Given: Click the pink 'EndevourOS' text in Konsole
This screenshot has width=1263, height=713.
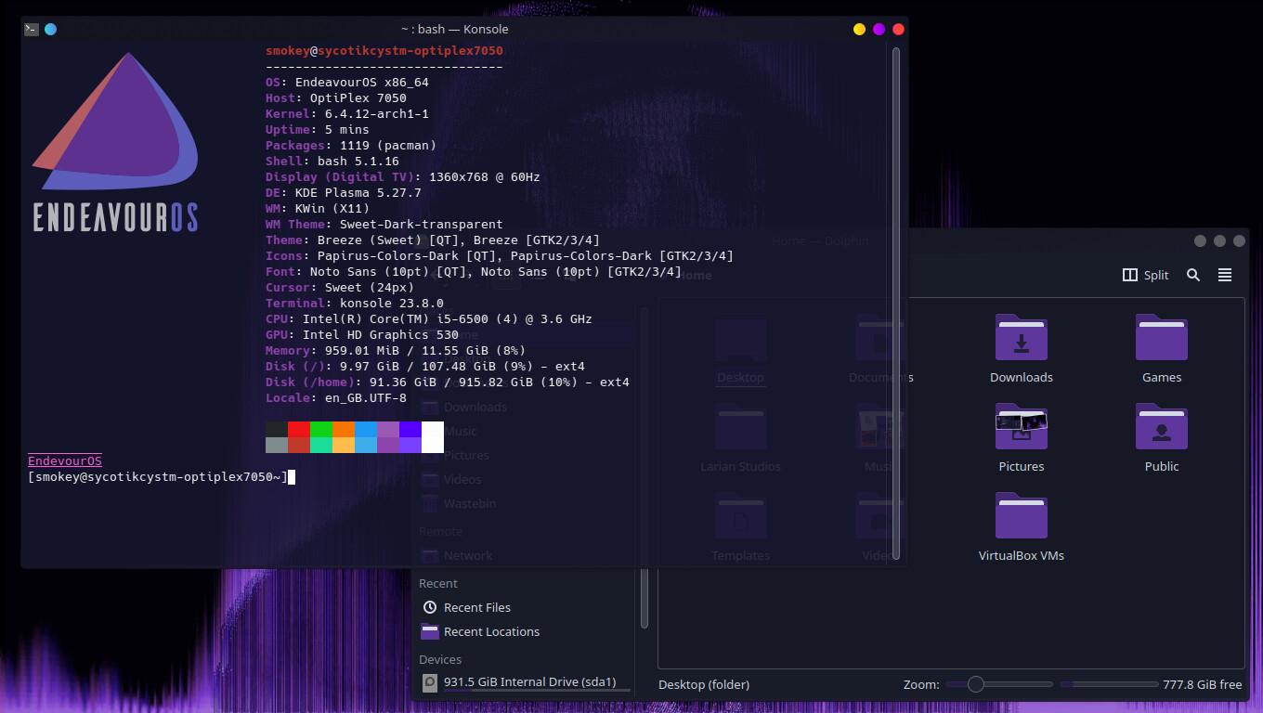Looking at the screenshot, I should (x=65, y=460).
